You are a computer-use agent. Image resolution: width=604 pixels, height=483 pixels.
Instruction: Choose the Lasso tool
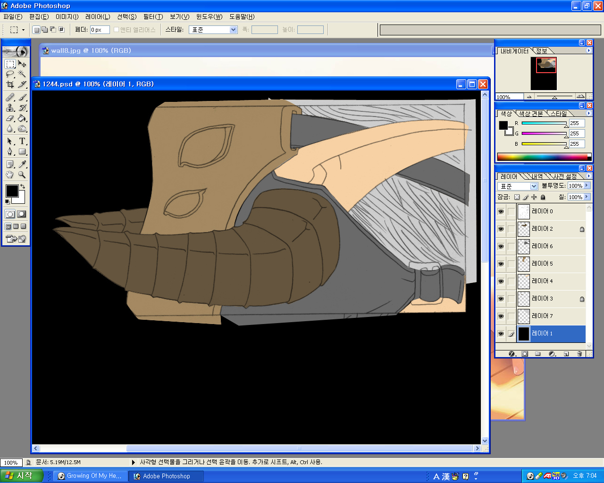[10, 74]
